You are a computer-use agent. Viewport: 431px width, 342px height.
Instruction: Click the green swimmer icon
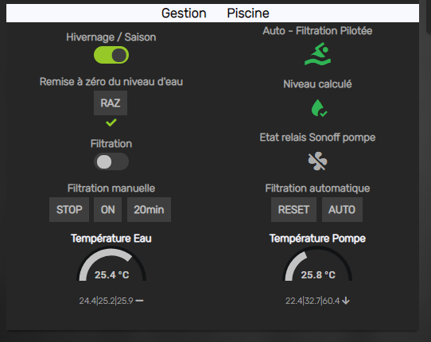pos(317,54)
